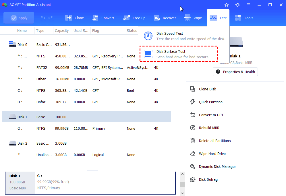This screenshot has width=286, height=196.
Task: Select Wipe Hard Drive for Disk 1
Action: [212, 154]
